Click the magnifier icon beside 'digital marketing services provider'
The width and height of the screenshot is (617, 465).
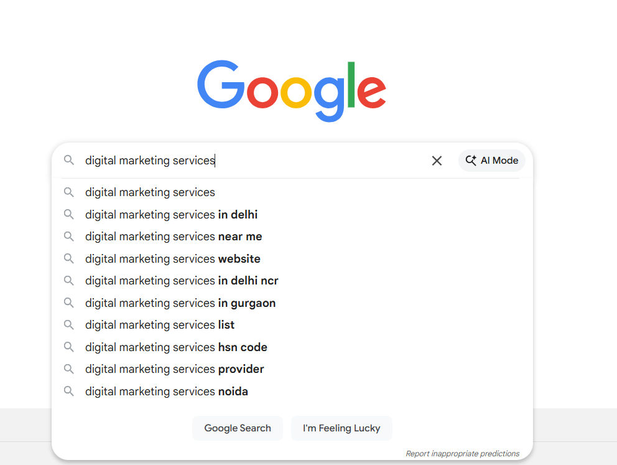(69, 369)
